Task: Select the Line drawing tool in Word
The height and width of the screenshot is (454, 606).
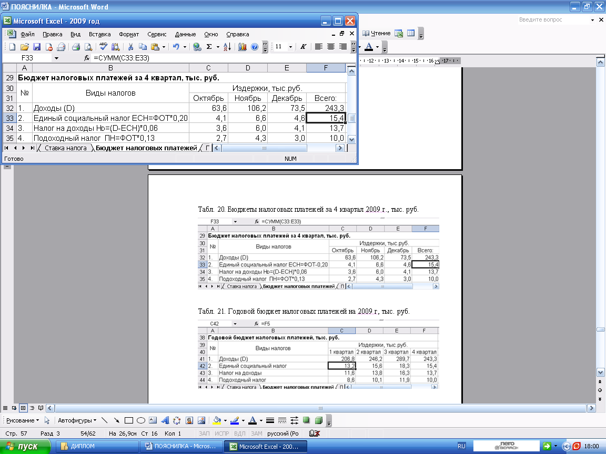Action: (104, 420)
